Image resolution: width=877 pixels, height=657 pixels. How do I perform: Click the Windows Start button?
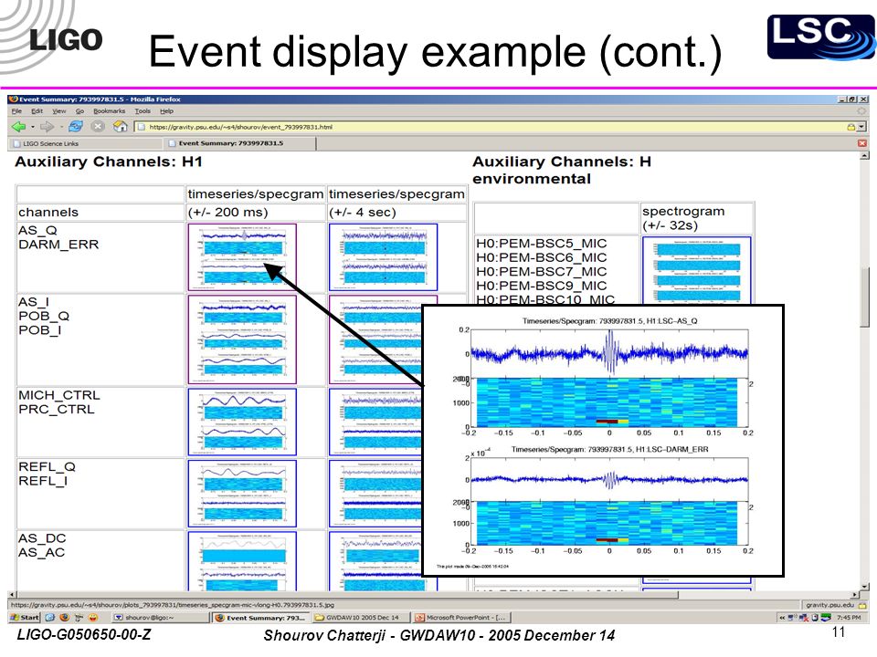[x=25, y=618]
